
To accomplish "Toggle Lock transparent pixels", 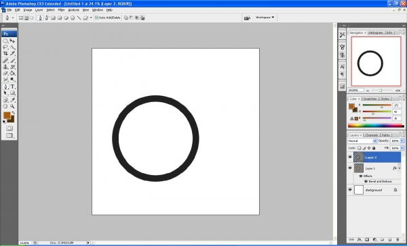I will [360, 148].
